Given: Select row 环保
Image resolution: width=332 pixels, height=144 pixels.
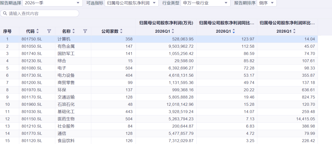Looking at the screenshot, I should [x=159, y=90].
